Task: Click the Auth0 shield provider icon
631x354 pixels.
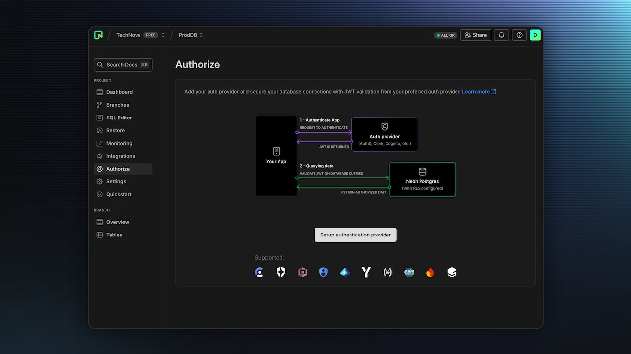Action: pyautogui.click(x=280, y=272)
